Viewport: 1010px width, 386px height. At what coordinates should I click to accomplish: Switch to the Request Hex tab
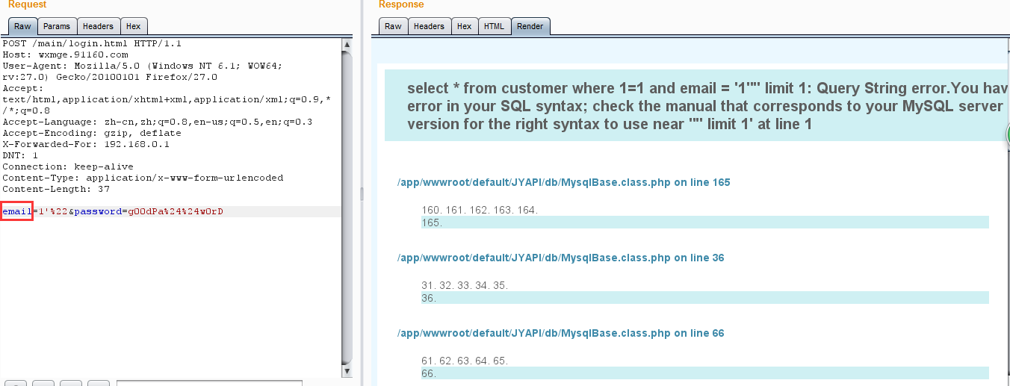pos(133,26)
